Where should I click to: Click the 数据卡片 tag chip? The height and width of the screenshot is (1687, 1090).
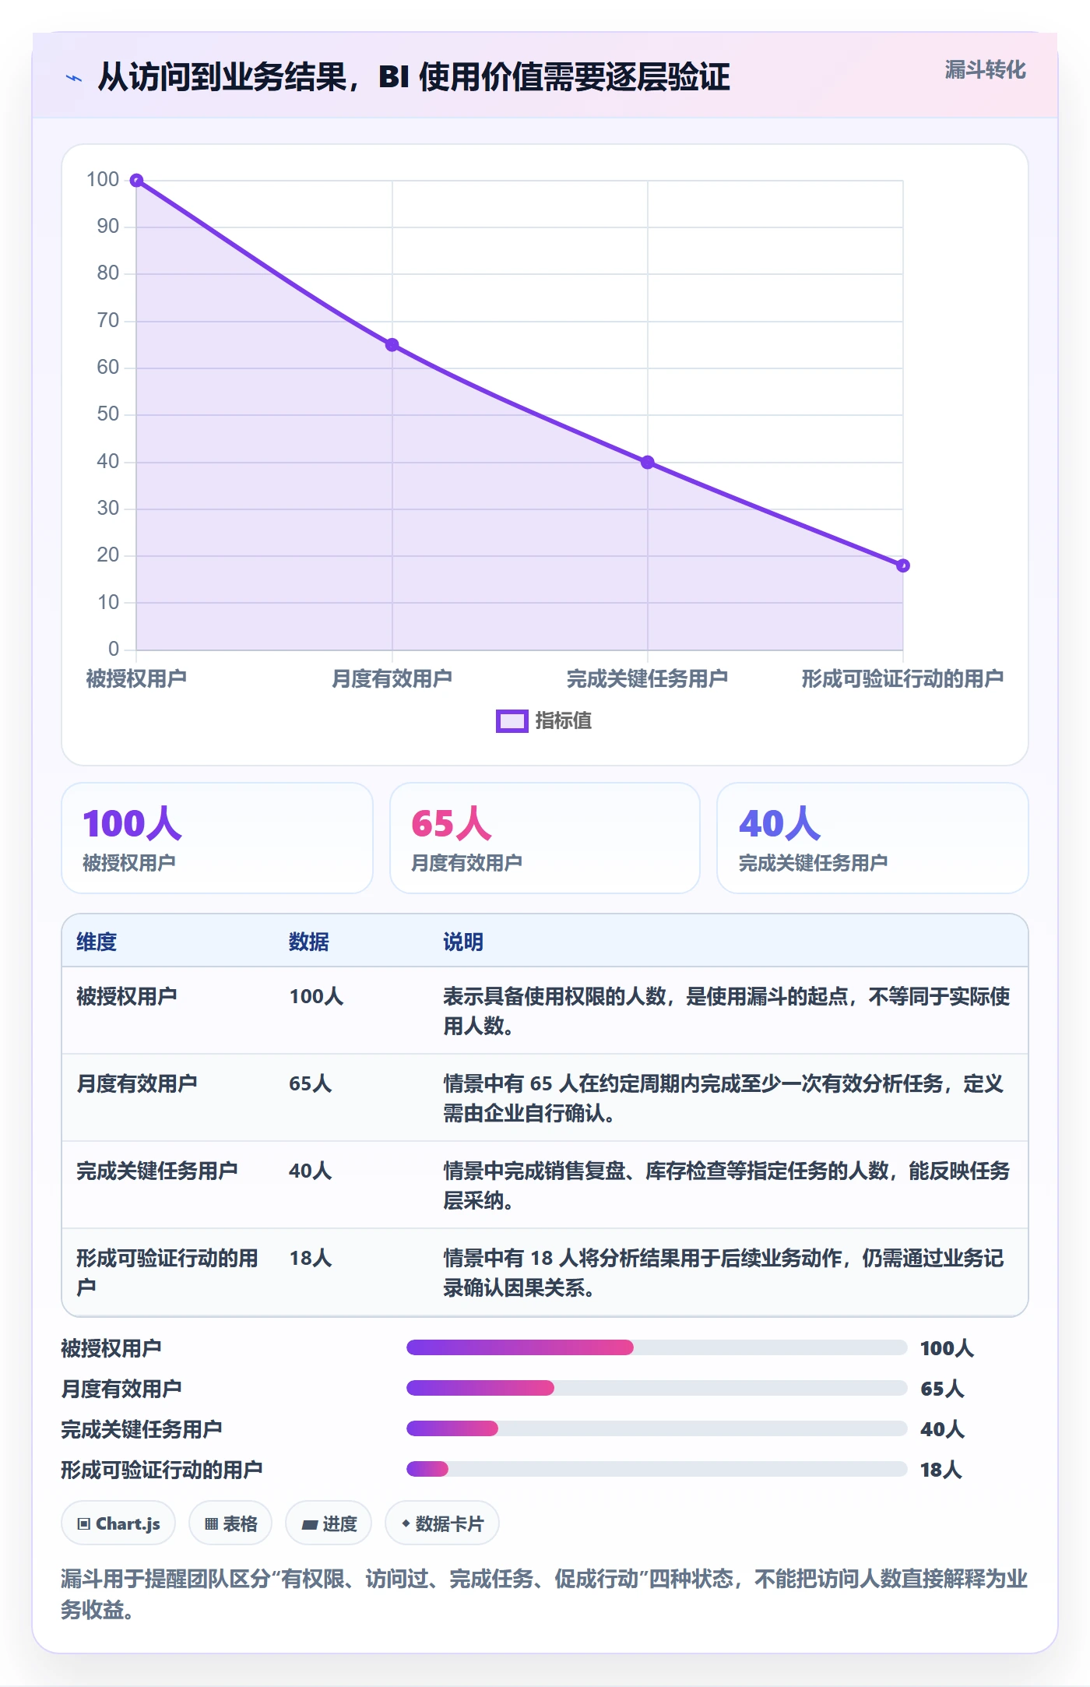[442, 1523]
